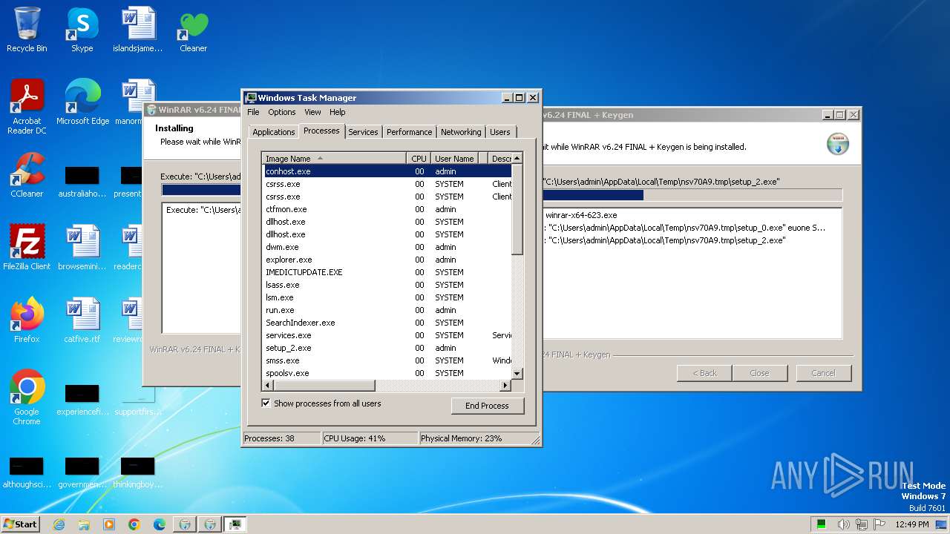Open the Help menu in Task Manager
Screen dimensions: 950x534
click(x=338, y=112)
